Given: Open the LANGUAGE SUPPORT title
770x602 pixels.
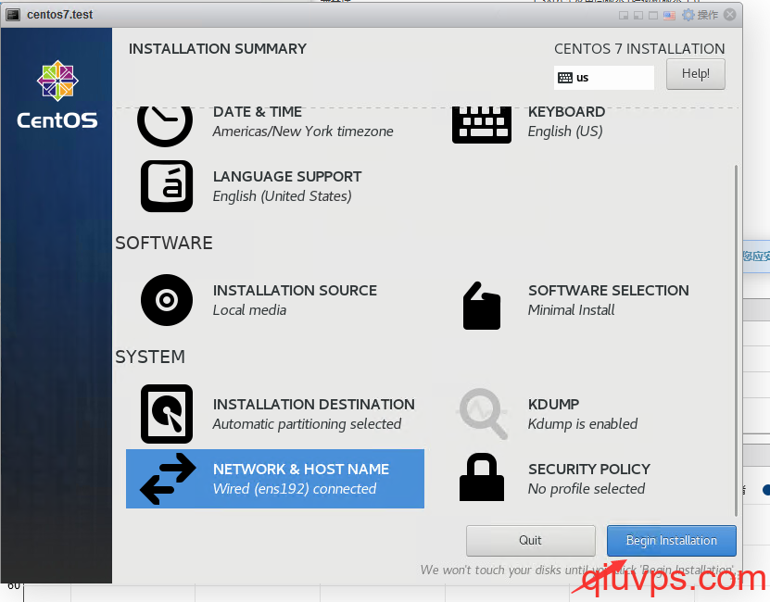Looking at the screenshot, I should coord(287,177).
